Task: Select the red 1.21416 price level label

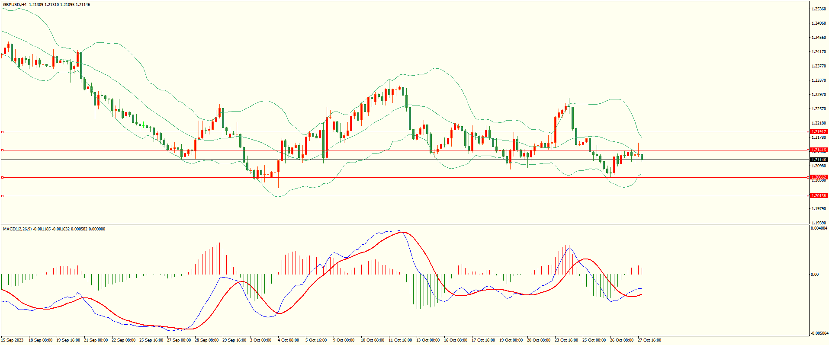Action: point(819,150)
